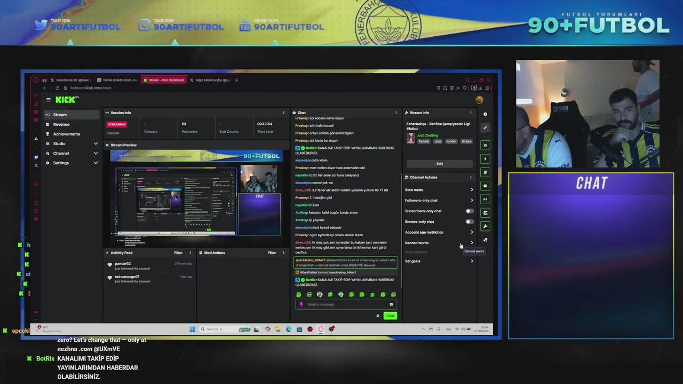The image size is (683, 384).
Task: Open the Chat panel three-dot menu
Action: (x=396, y=113)
